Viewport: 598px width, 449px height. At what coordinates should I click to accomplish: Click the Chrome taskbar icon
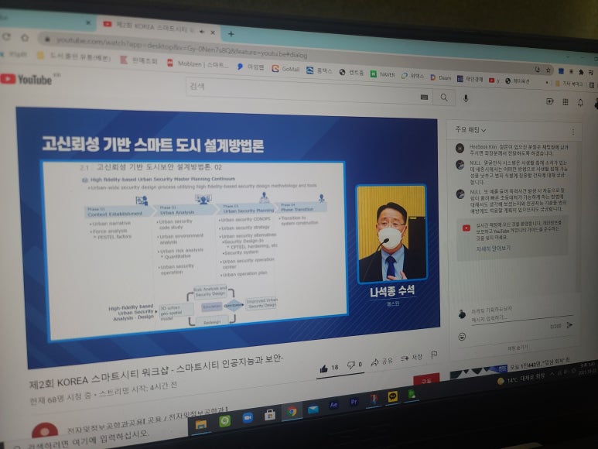[292, 412]
